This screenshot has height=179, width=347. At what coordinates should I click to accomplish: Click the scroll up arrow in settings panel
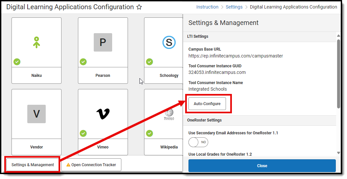338,35
